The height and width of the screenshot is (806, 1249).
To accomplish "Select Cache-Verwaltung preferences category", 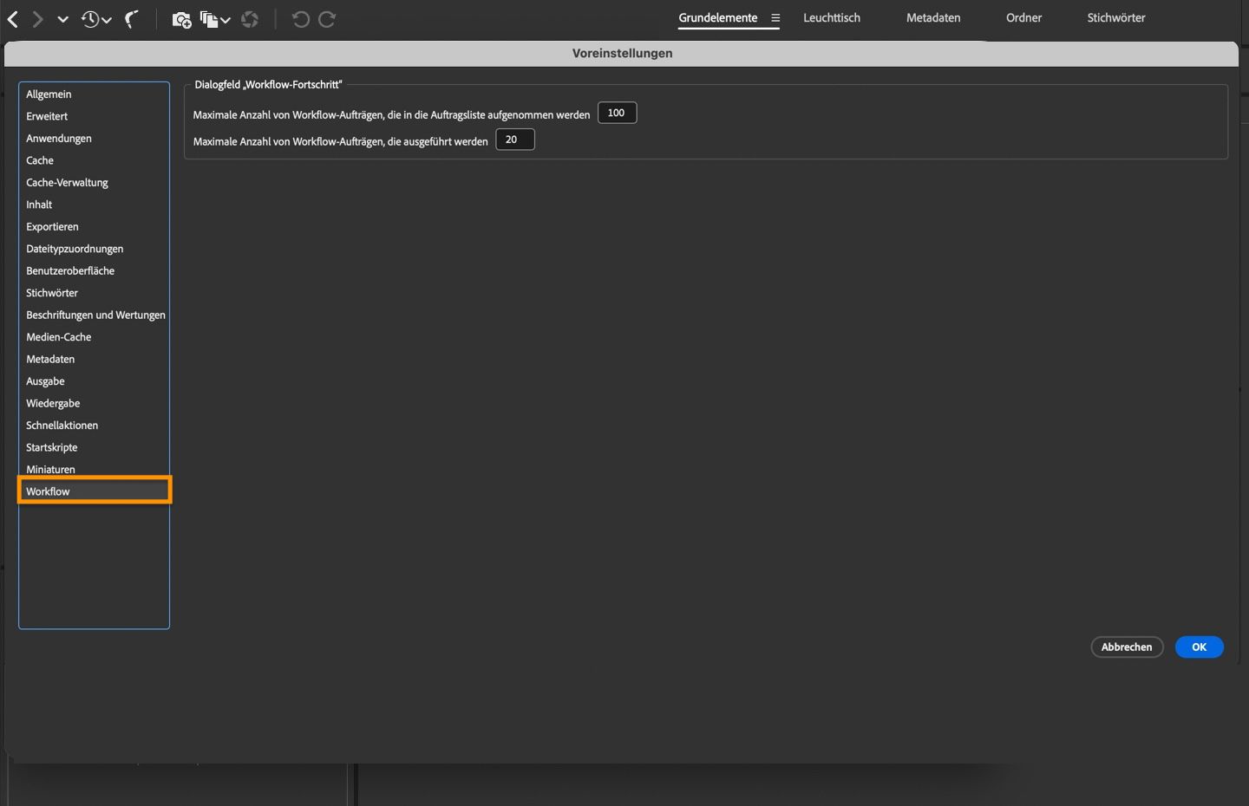I will click(x=94, y=183).
